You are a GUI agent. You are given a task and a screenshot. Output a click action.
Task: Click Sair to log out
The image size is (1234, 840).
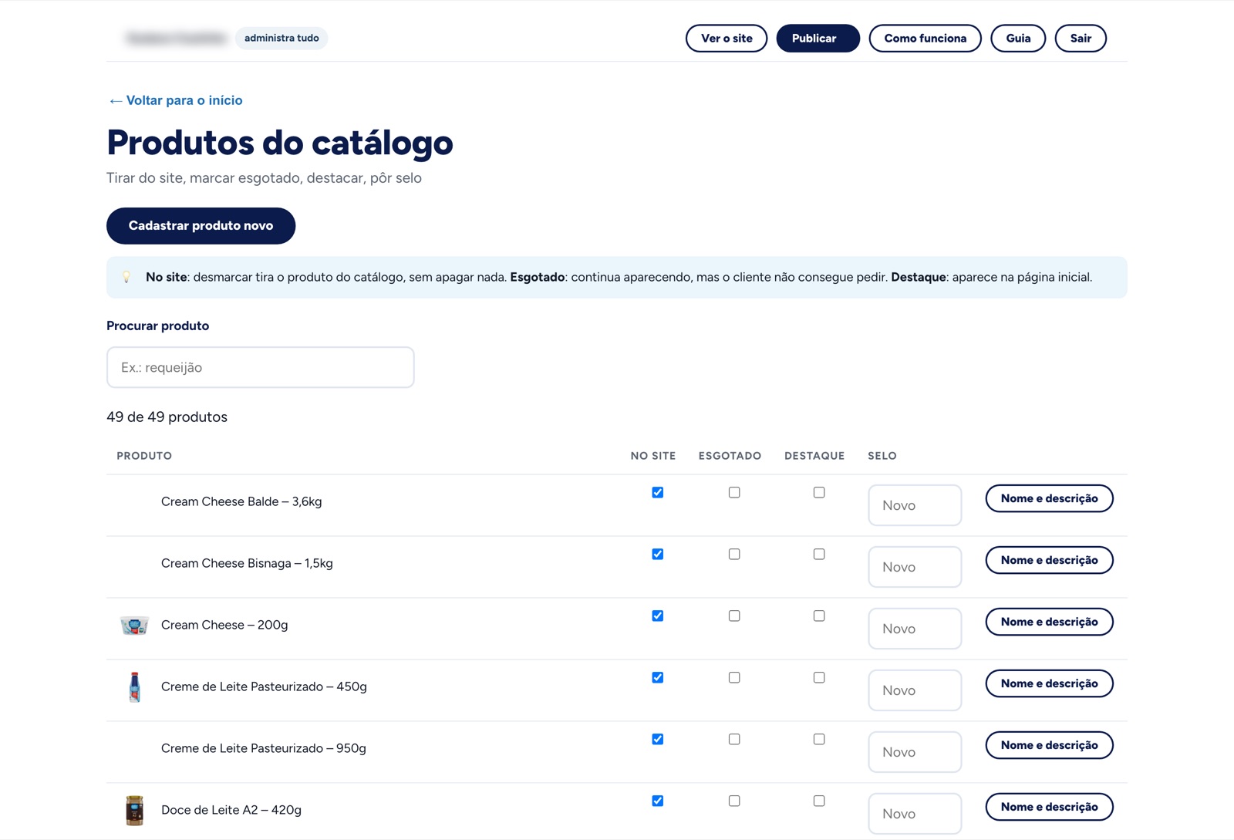[x=1081, y=39]
